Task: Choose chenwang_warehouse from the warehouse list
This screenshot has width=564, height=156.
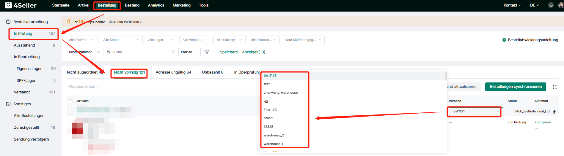Action: [280, 93]
